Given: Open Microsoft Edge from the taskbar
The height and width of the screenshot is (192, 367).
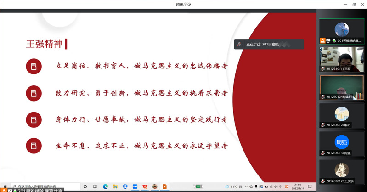Looking at the screenshot, I should [105, 186].
